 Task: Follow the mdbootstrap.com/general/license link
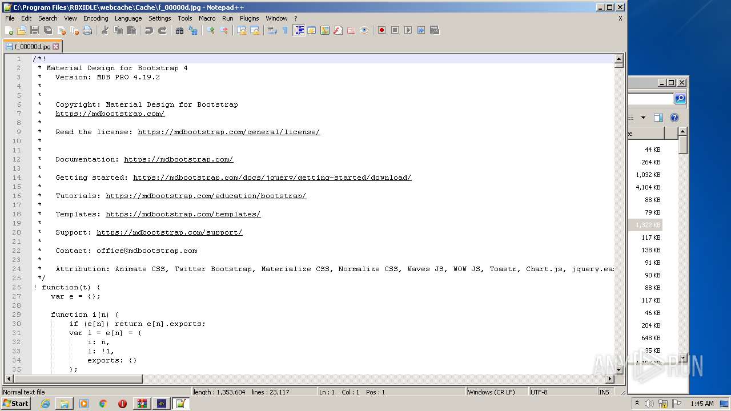point(229,132)
